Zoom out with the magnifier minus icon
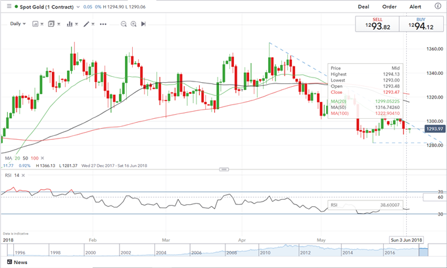The width and height of the screenshot is (447, 268). pos(124,24)
